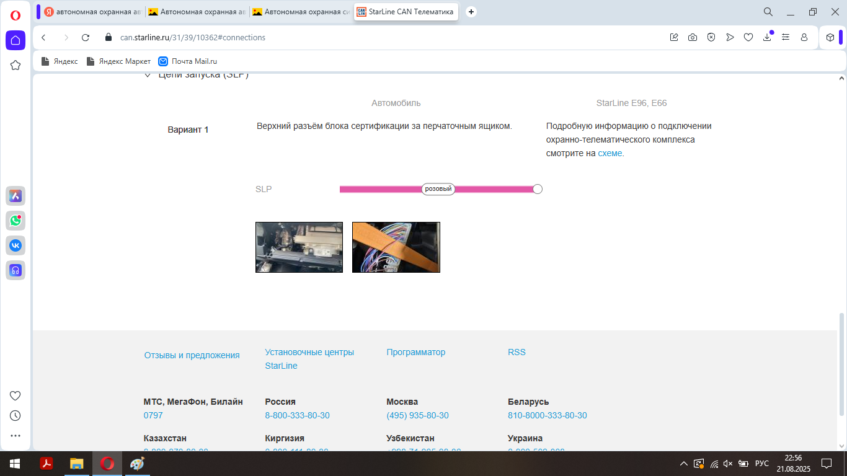This screenshot has height=476, width=847.
Task: Open 'Установочные центры StarLine' link
Action: coord(309,359)
